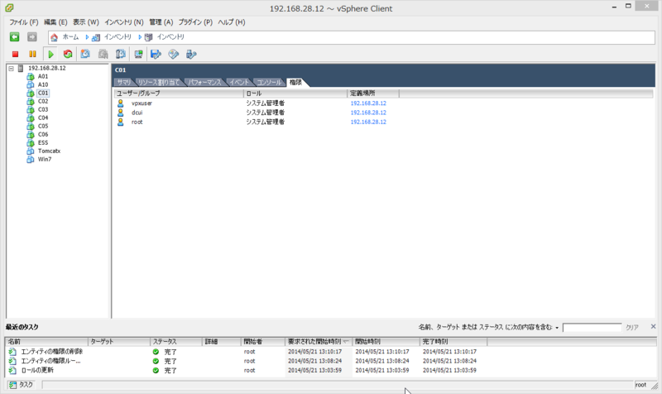Click the vpxuser user name

coord(142,103)
